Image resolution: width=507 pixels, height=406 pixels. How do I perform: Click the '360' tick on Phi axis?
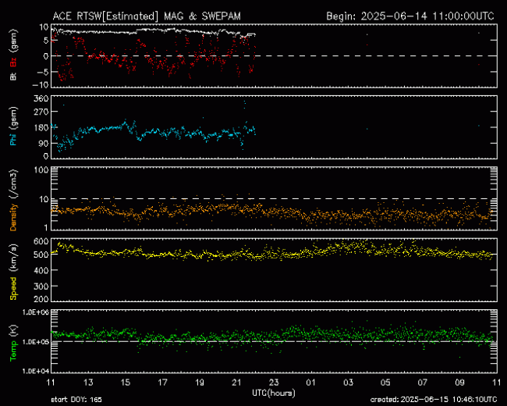tap(41, 98)
